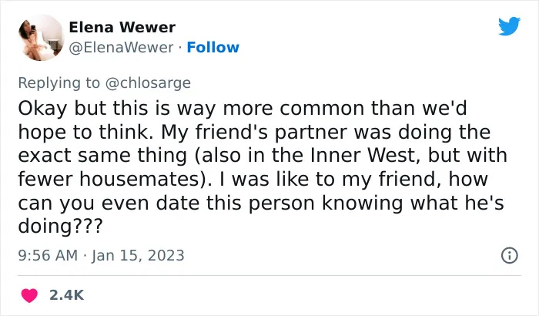Click the word "doing???" ending the tweet
The height and width of the screenshot is (316, 539).
60,227
